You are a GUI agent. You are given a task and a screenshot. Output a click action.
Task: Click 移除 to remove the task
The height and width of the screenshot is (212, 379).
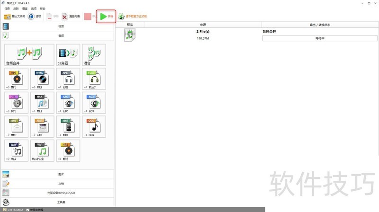click(53, 17)
